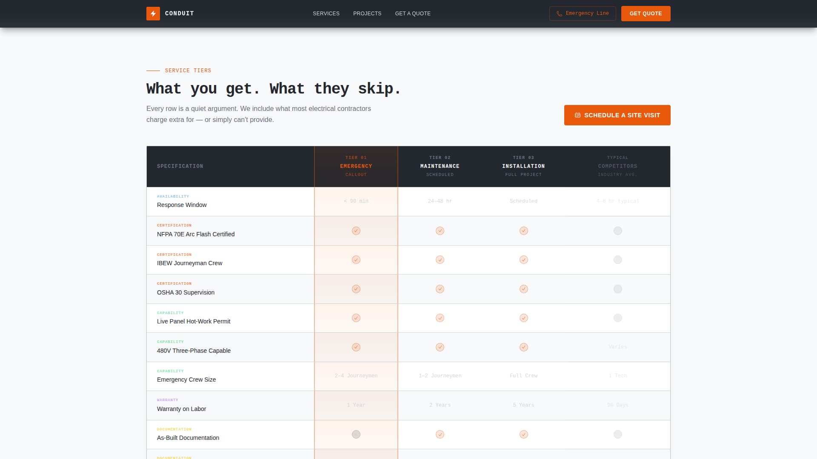Image resolution: width=817 pixels, height=459 pixels.
Task: Select the Tier 02 Maintenance column header
Action: point(440,166)
